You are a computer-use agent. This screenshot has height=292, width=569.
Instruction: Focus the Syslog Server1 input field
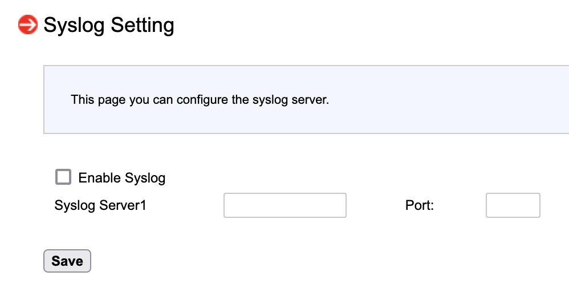[x=284, y=205]
